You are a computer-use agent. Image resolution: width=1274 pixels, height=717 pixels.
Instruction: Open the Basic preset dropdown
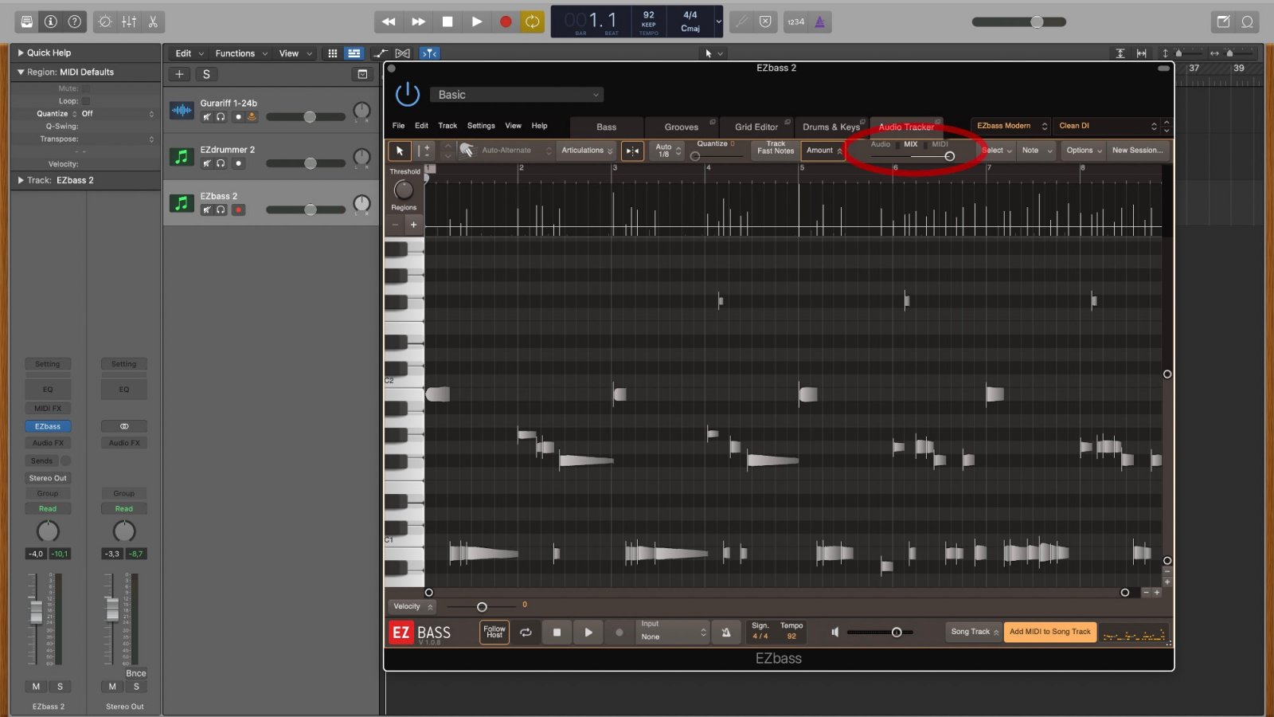pos(517,95)
